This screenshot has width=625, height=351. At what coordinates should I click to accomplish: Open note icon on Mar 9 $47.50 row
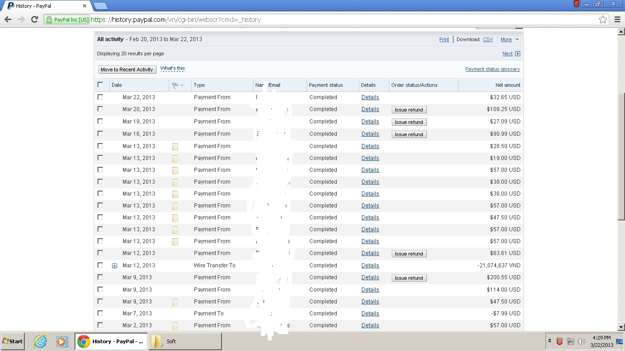click(175, 302)
